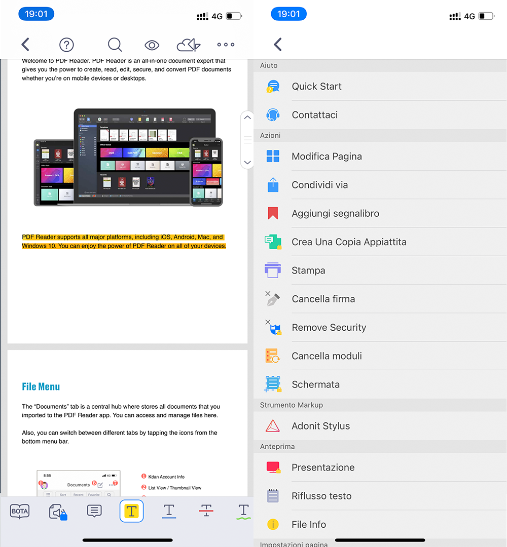Toggle reading view with the eye icon
This screenshot has width=507, height=547.
coord(152,45)
